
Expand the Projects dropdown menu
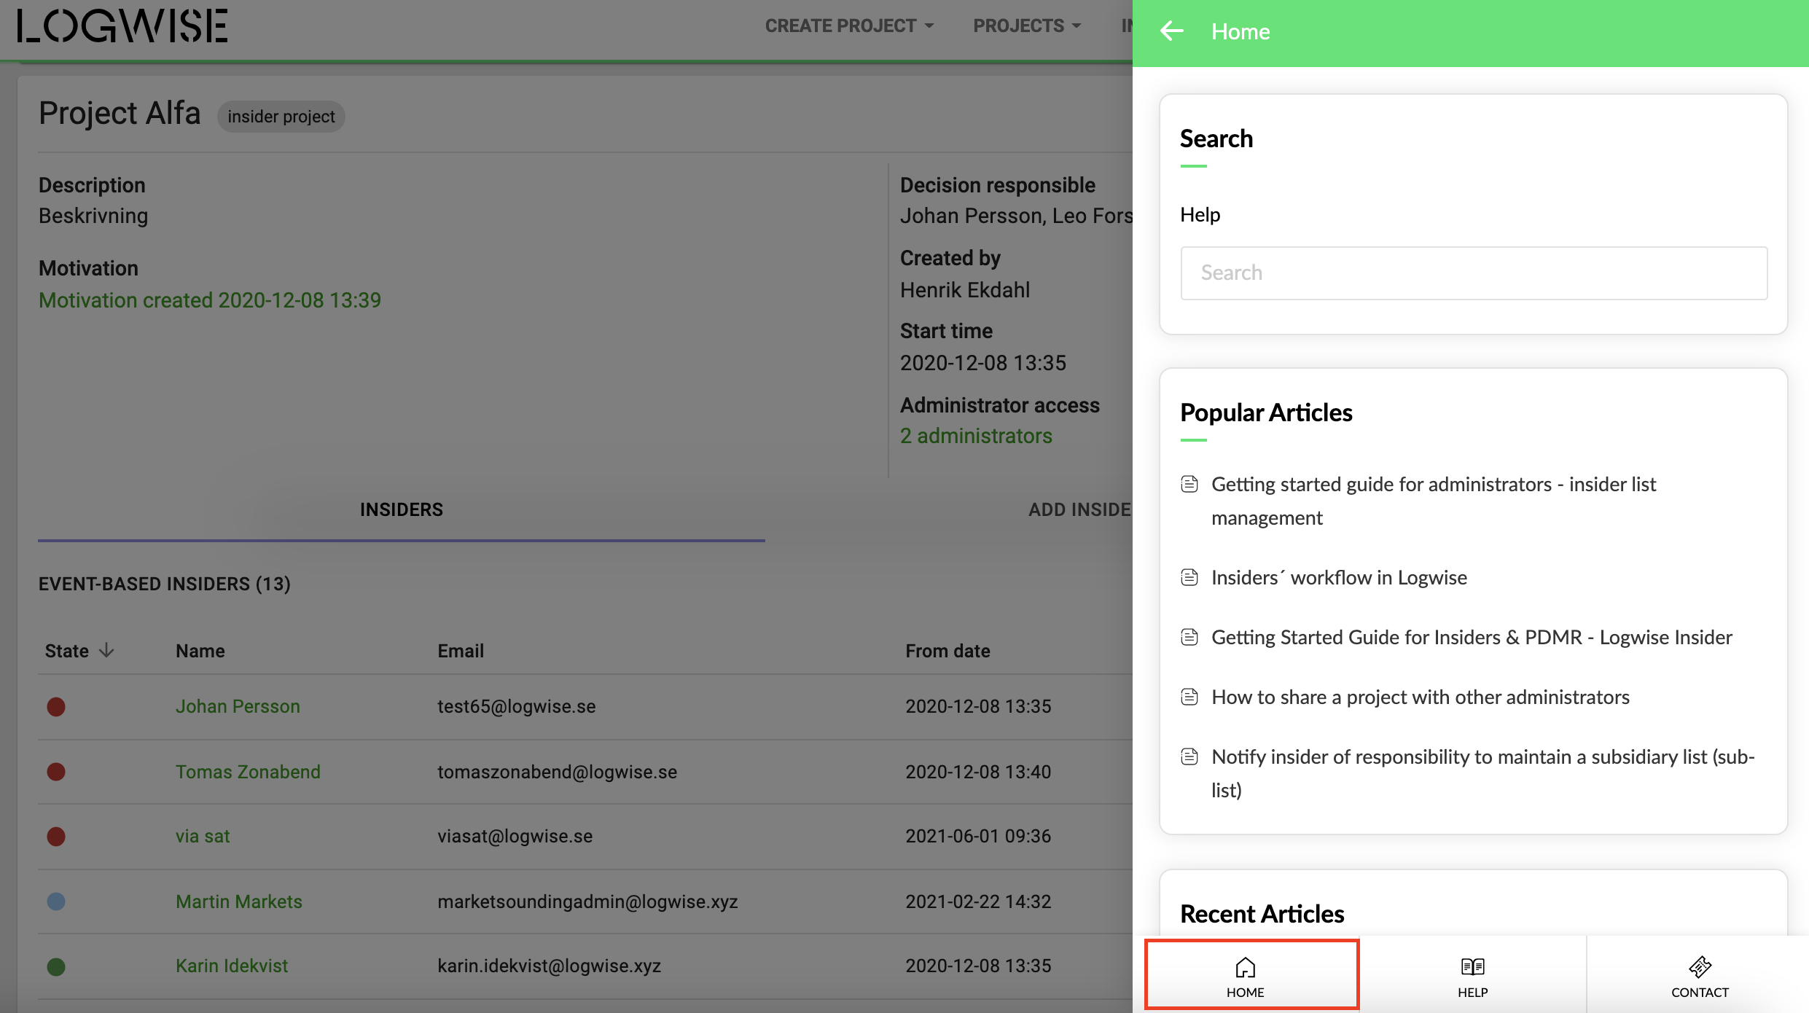pos(1027,26)
